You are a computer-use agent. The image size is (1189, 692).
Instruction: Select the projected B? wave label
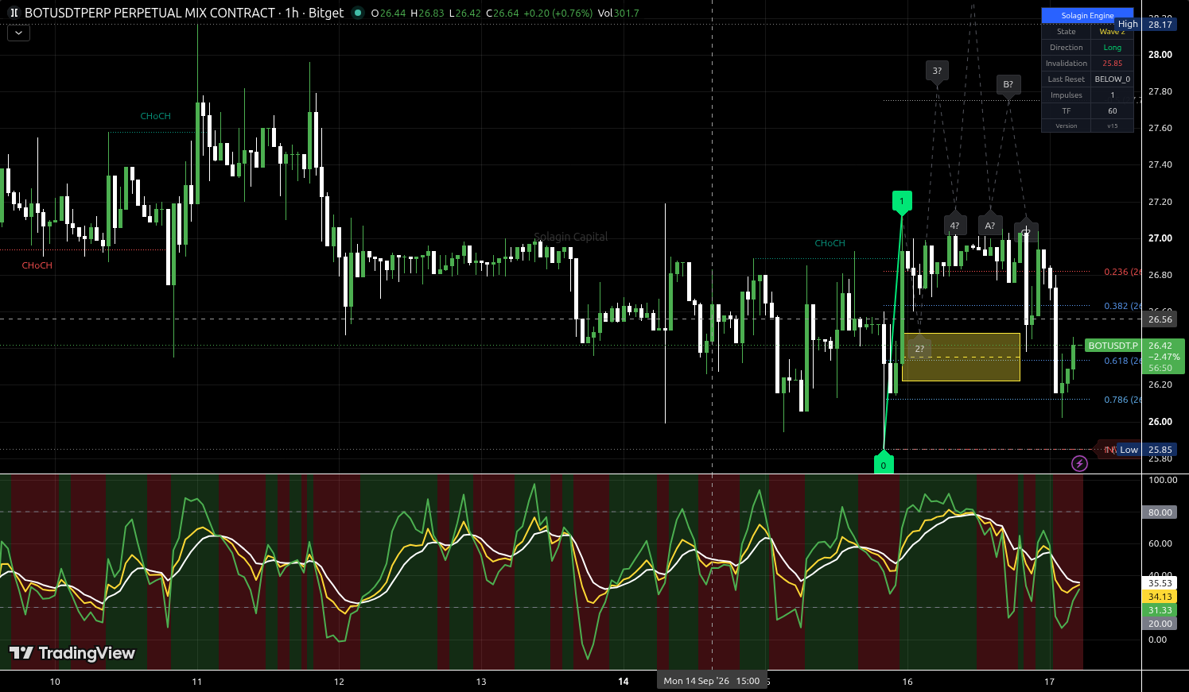point(1008,85)
